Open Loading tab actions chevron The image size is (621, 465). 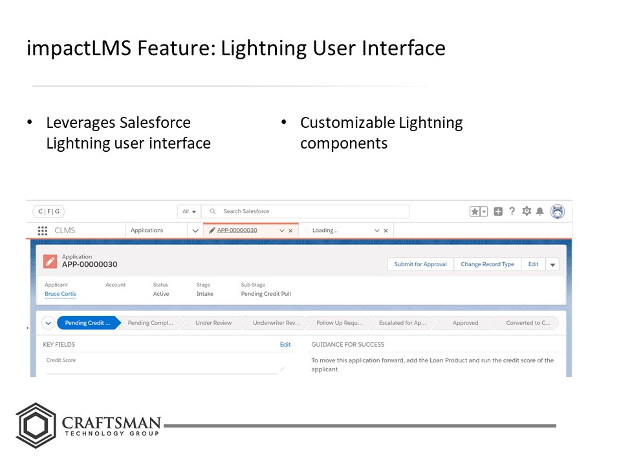click(x=377, y=231)
